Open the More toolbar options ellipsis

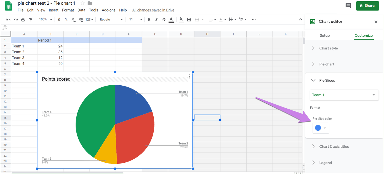point(254,20)
